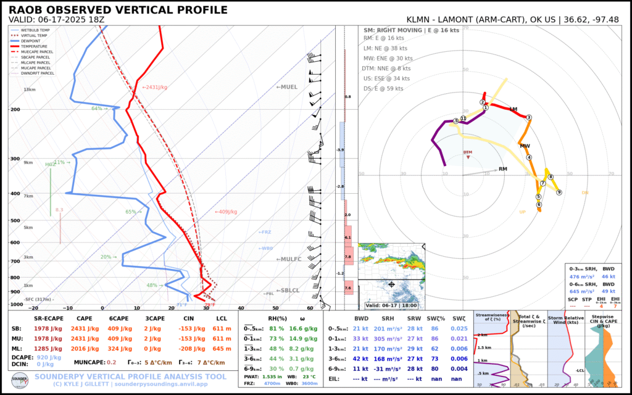
Task: Click the MW label on the hodograph trace
Action: (x=525, y=146)
